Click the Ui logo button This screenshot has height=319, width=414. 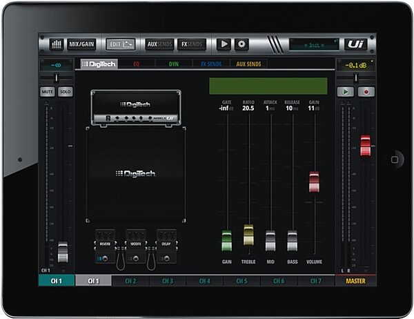(355, 44)
